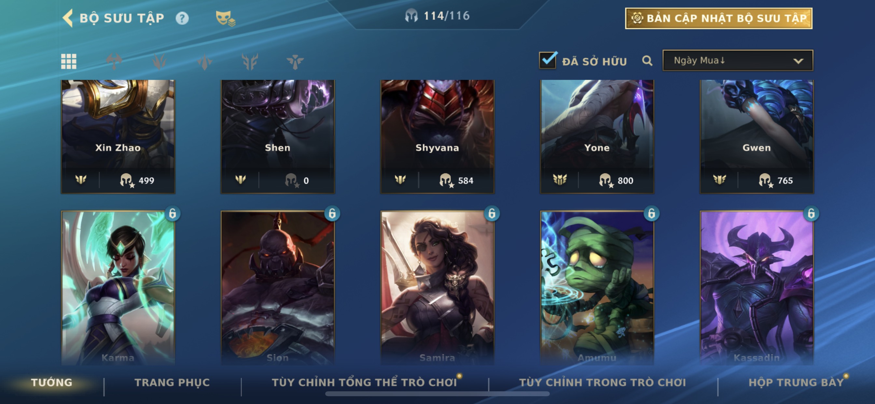Viewport: 875px width, 404px height.
Task: Expand the Ngày Mua sort dropdown
Action: 738,61
